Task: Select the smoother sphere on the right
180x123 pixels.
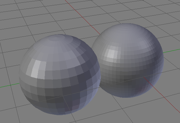Action: (x=127, y=61)
